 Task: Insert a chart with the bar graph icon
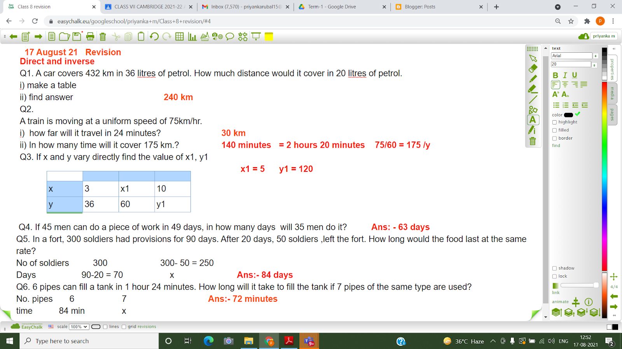point(192,36)
